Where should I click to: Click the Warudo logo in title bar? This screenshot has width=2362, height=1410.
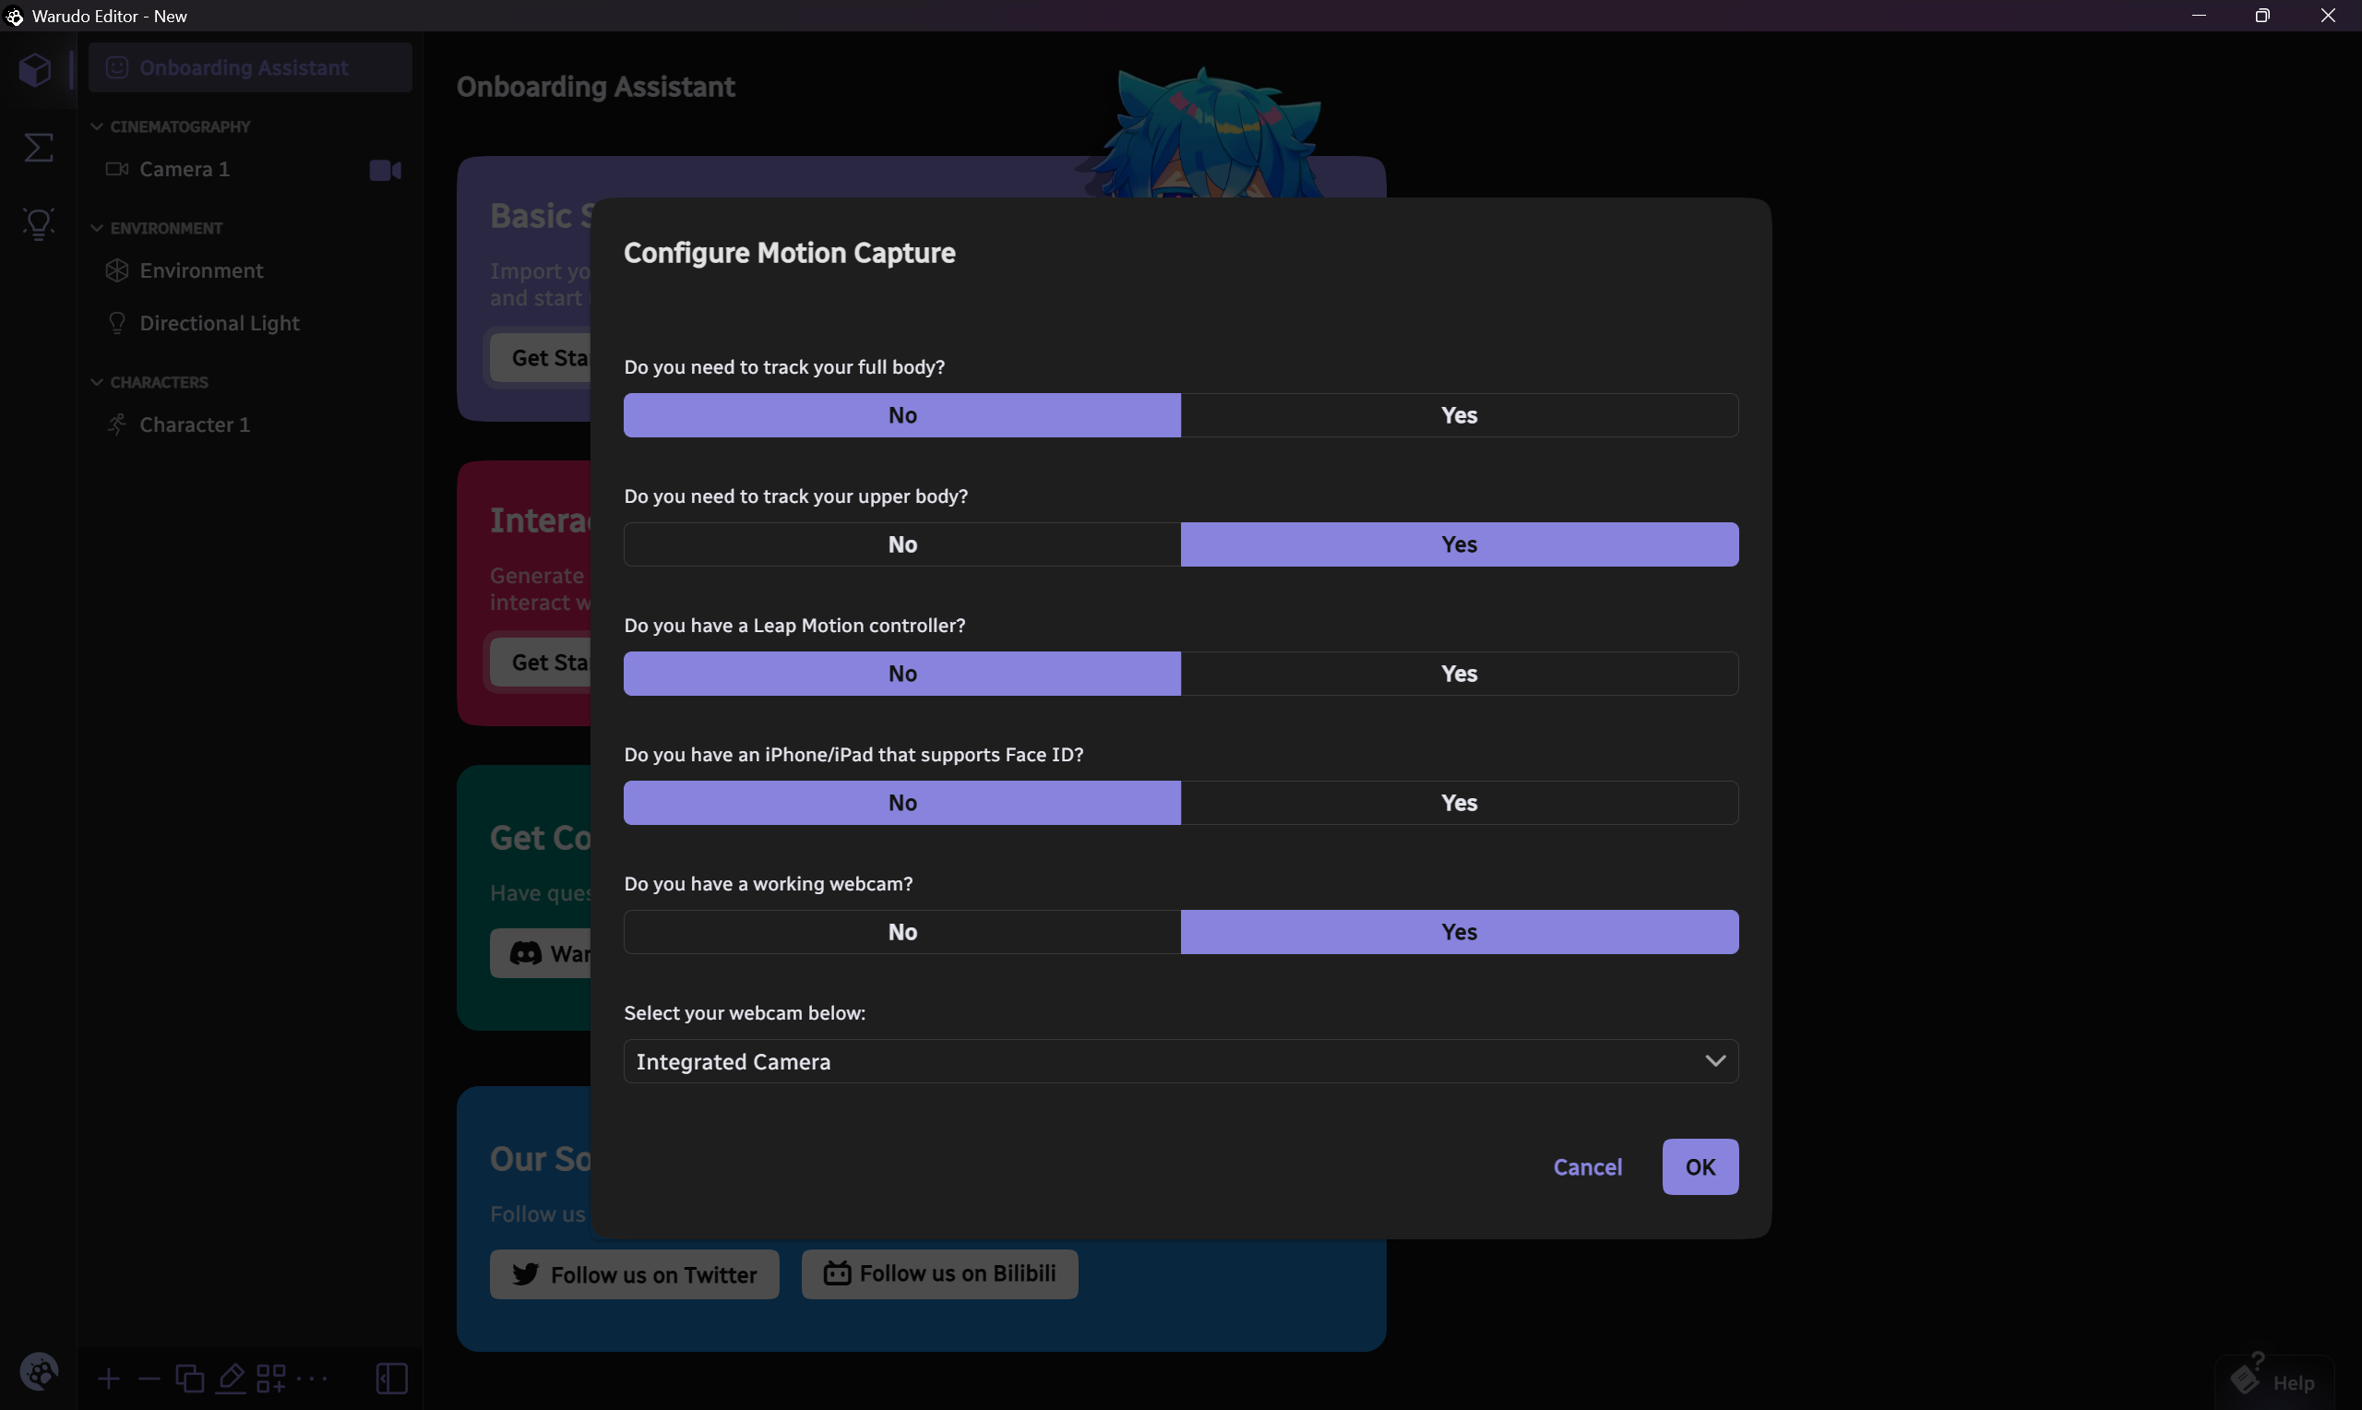click(14, 17)
